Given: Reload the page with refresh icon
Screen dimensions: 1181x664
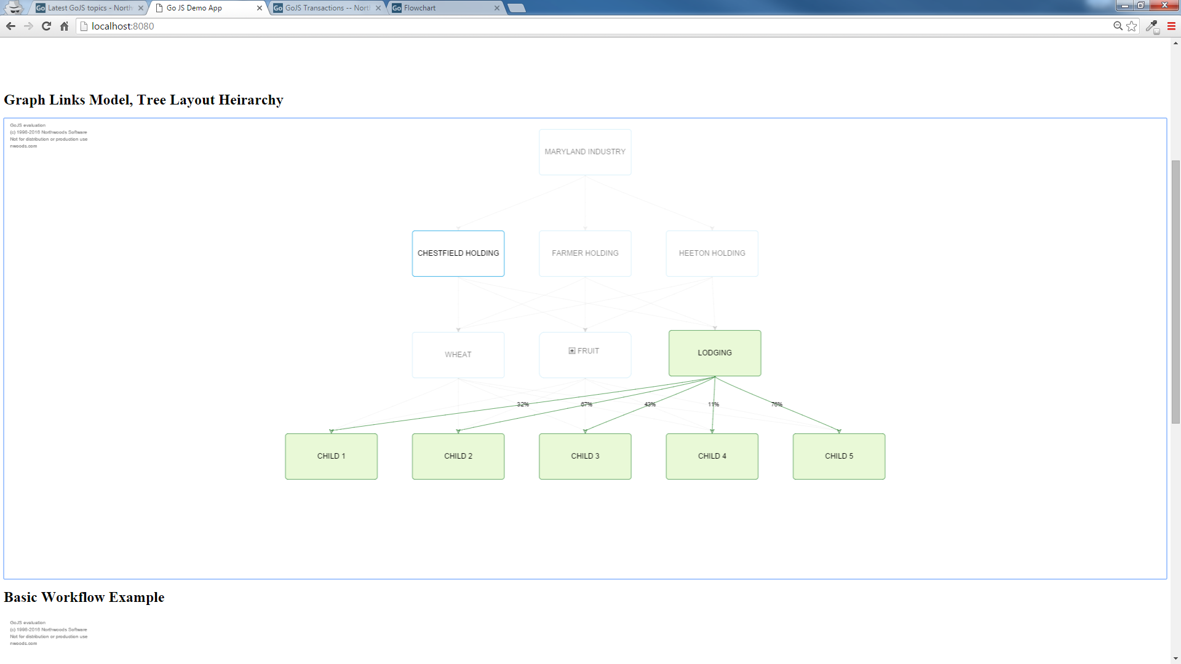Looking at the screenshot, I should tap(46, 26).
